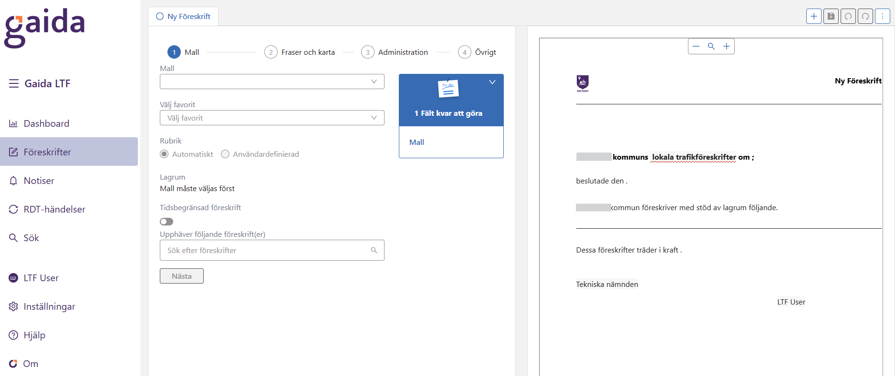Select the Automatiskt radio button
Image resolution: width=895 pixels, height=376 pixels.
click(x=164, y=154)
